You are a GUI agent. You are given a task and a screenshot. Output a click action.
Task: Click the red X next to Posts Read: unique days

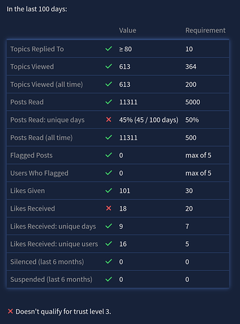point(108,119)
